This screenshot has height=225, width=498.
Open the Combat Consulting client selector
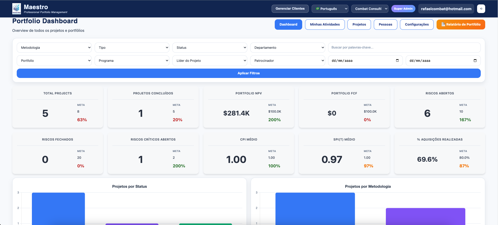370,9
